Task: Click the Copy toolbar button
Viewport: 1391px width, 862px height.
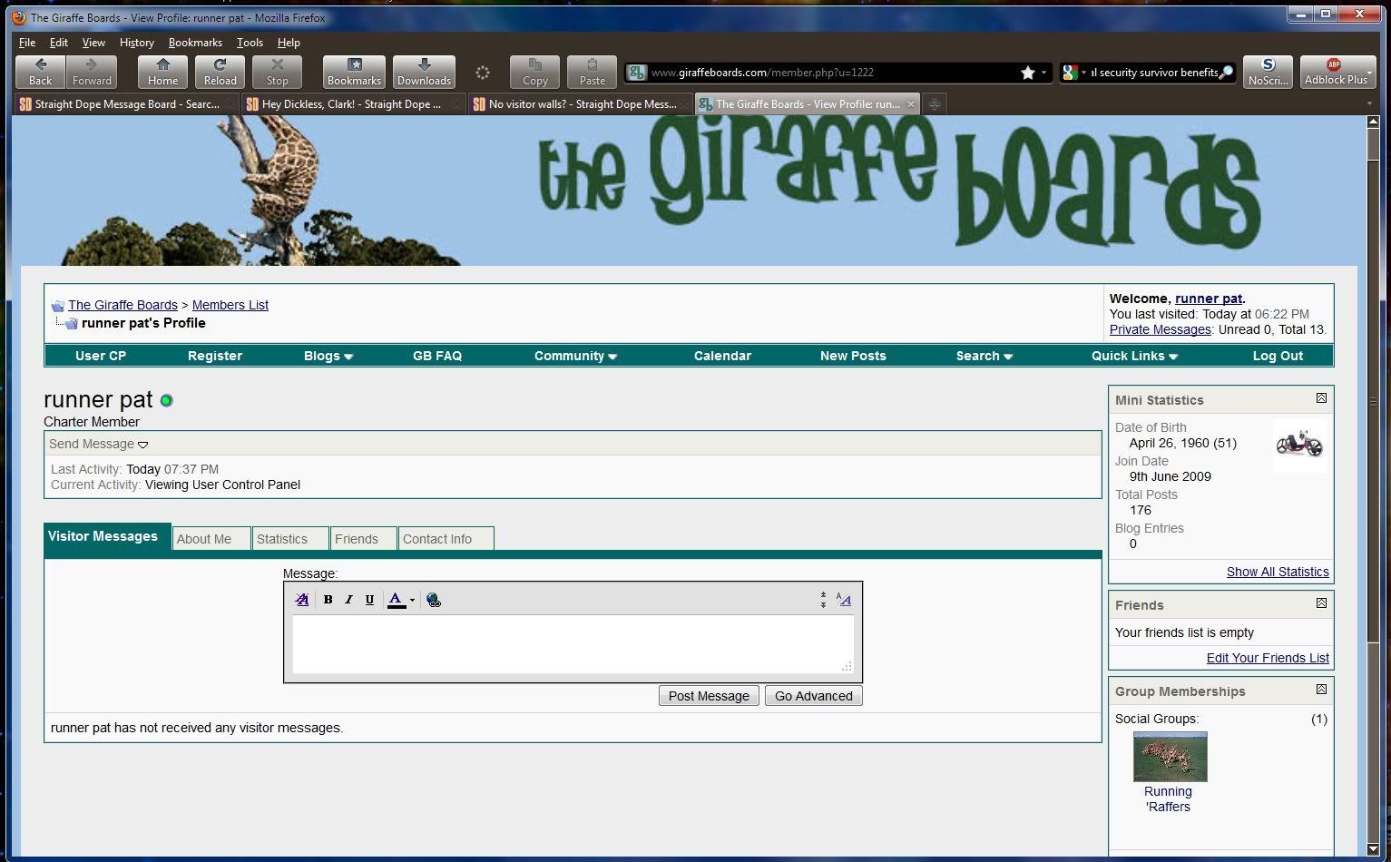Action: coord(534,72)
